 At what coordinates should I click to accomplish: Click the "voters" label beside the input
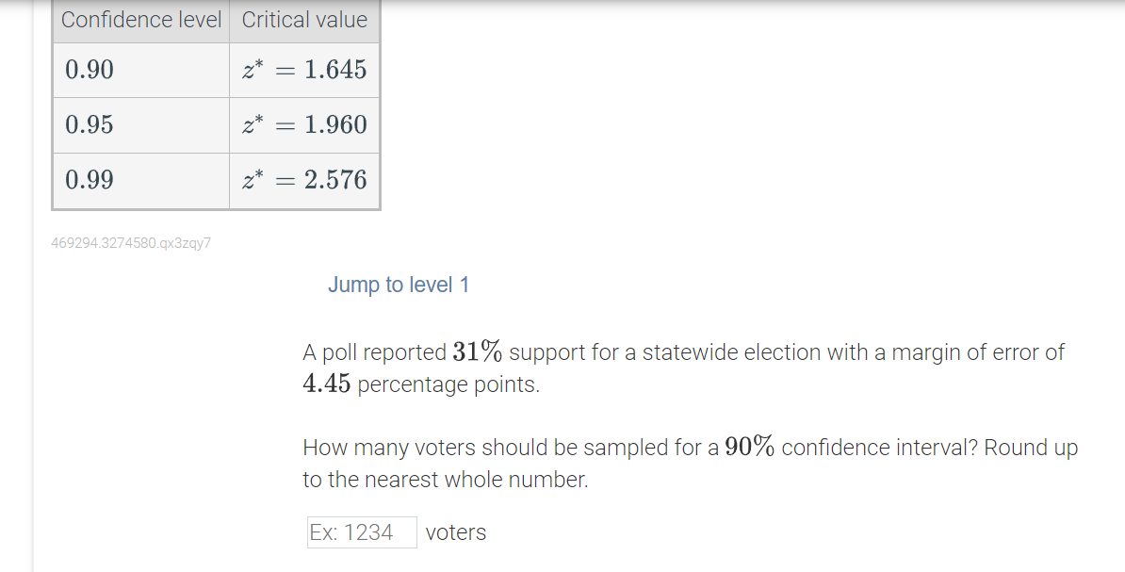pos(456,532)
